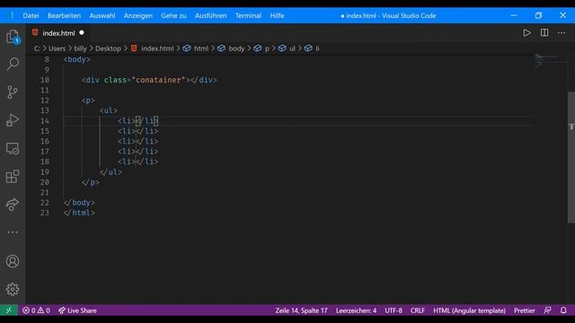Start Live Share from status bar
Viewport: 575px width, 323px height.
point(77,310)
